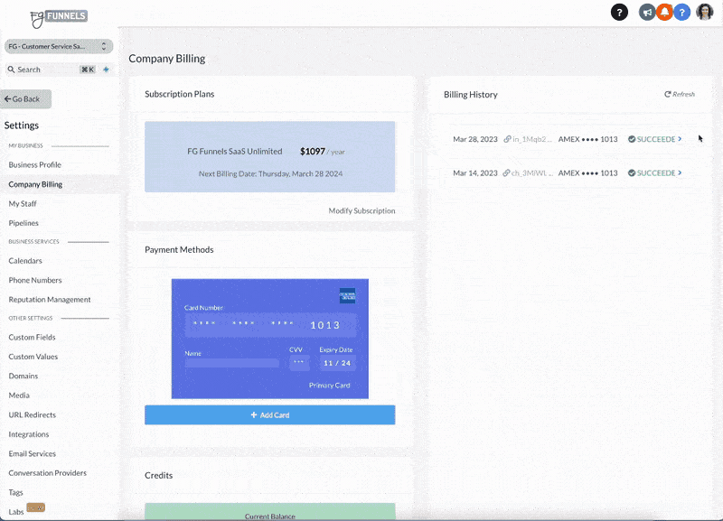Screen dimensions: 723x521
Task: Expand the Mar 28, 2023 succeeded payment chevron
Action: point(680,139)
